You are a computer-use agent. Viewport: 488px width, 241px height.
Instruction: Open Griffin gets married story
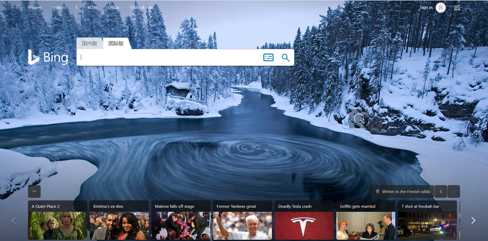(366, 220)
